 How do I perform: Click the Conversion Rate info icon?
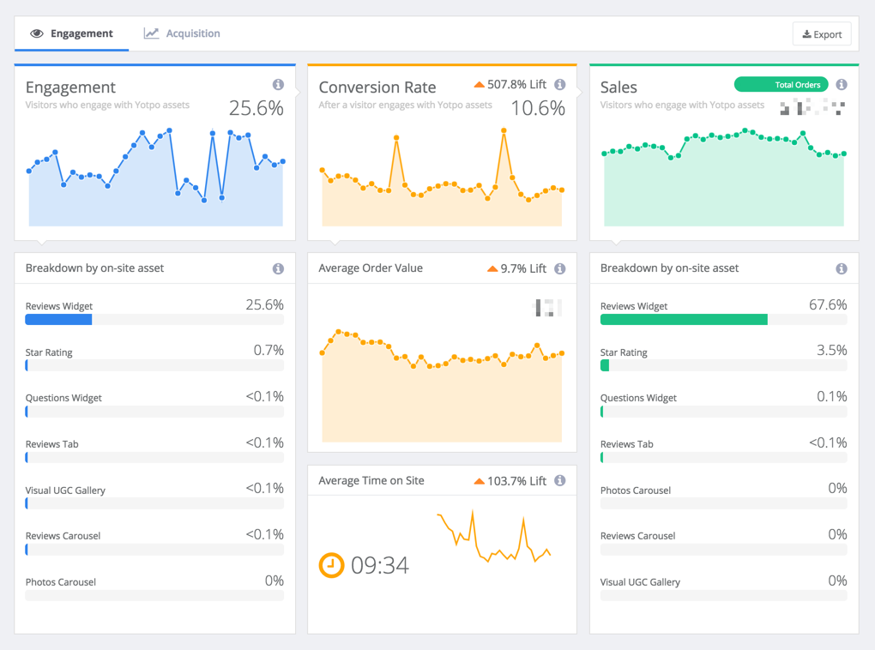pyautogui.click(x=560, y=85)
